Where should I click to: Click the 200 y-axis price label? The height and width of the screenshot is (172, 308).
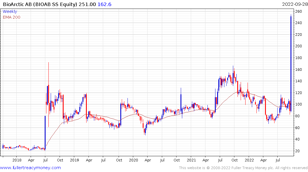pyautogui.click(x=299, y=46)
